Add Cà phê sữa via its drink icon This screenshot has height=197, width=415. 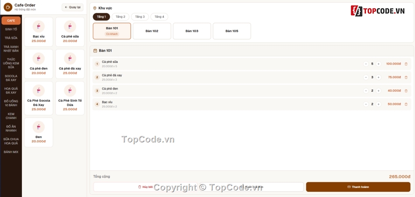[x=70, y=27]
